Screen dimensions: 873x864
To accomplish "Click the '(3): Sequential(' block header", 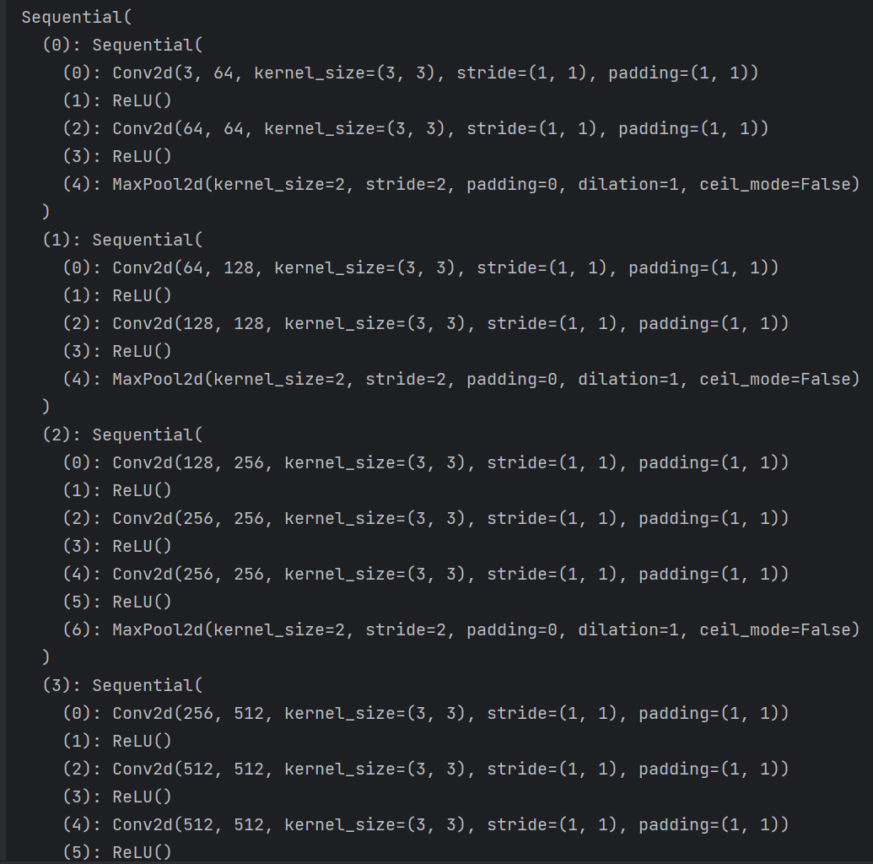I will [x=122, y=686].
